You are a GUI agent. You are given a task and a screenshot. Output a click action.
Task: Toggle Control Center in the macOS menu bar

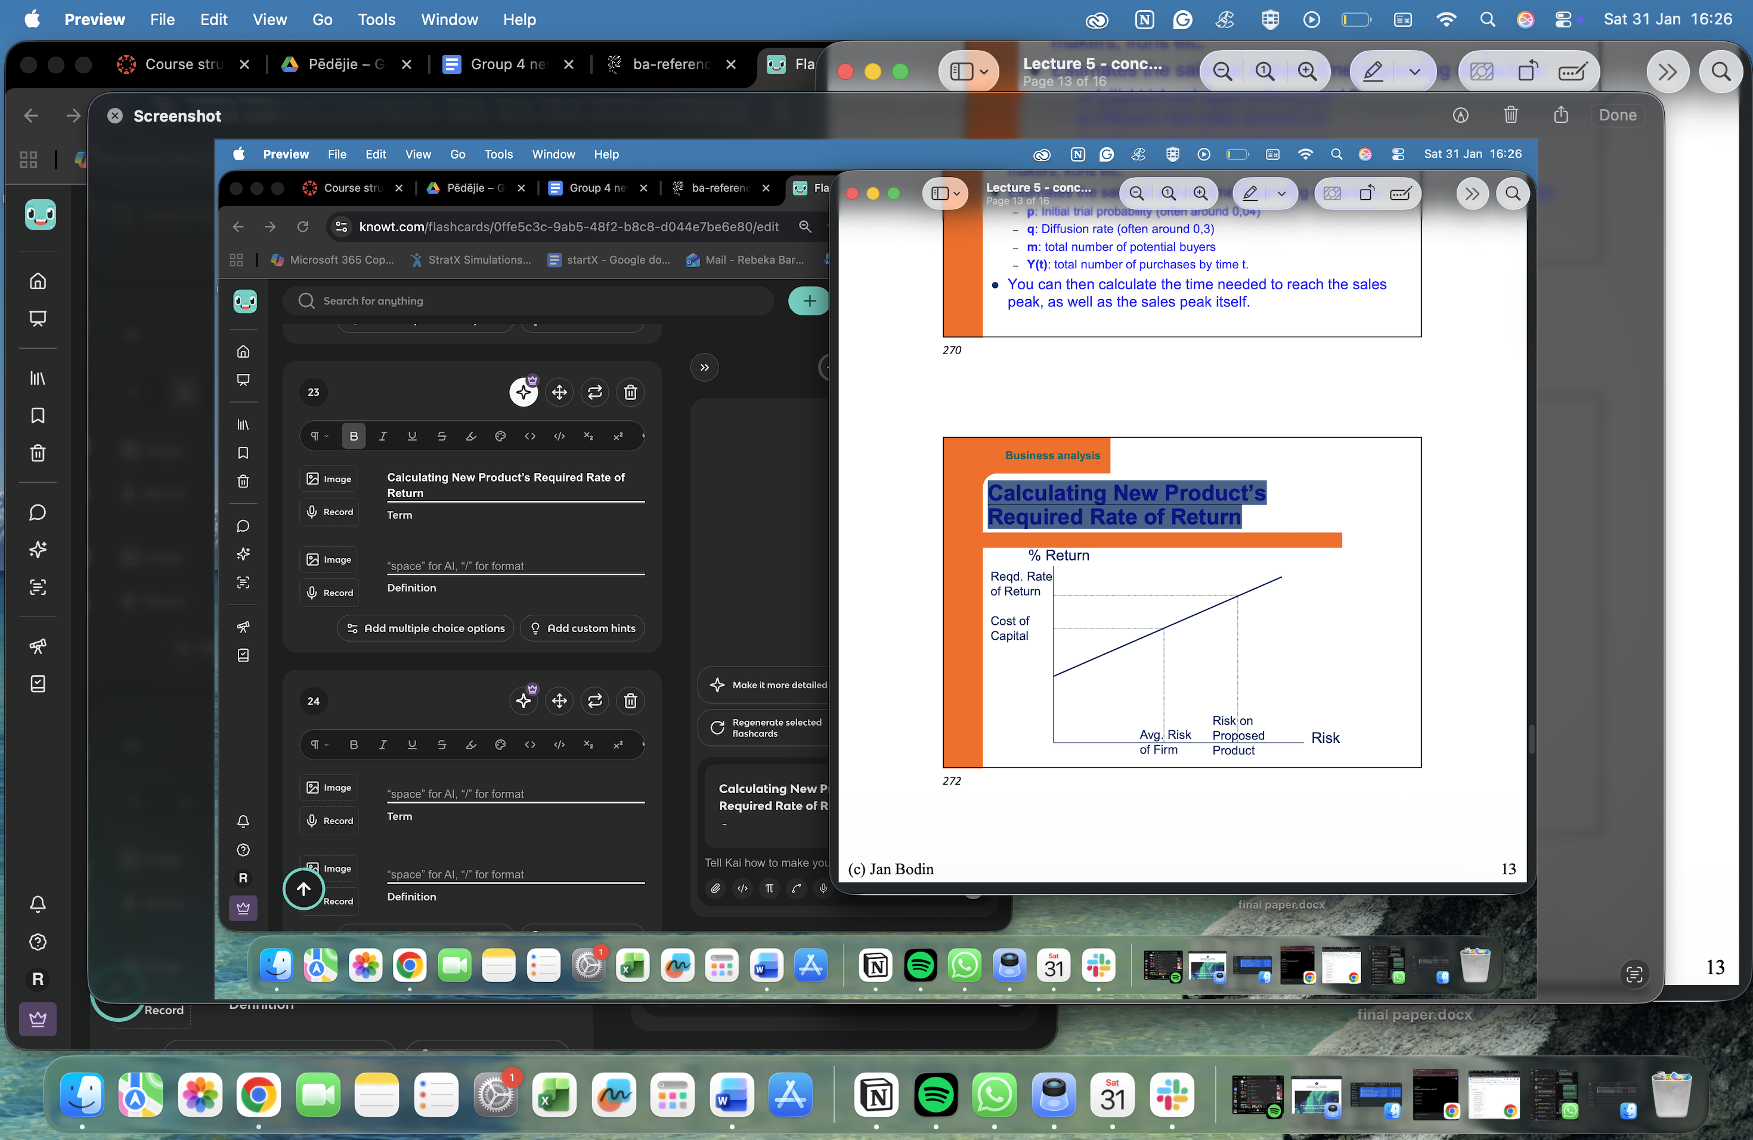tap(1563, 19)
